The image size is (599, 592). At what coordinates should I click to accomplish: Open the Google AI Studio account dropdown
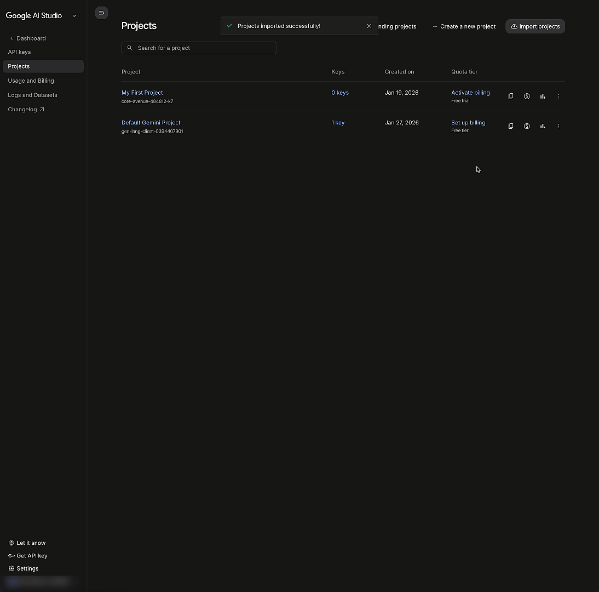(x=74, y=15)
